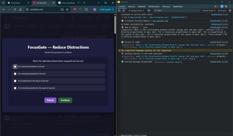The height and width of the screenshot is (136, 233).
Task: Open a new browser tab
Action: [84, 3]
